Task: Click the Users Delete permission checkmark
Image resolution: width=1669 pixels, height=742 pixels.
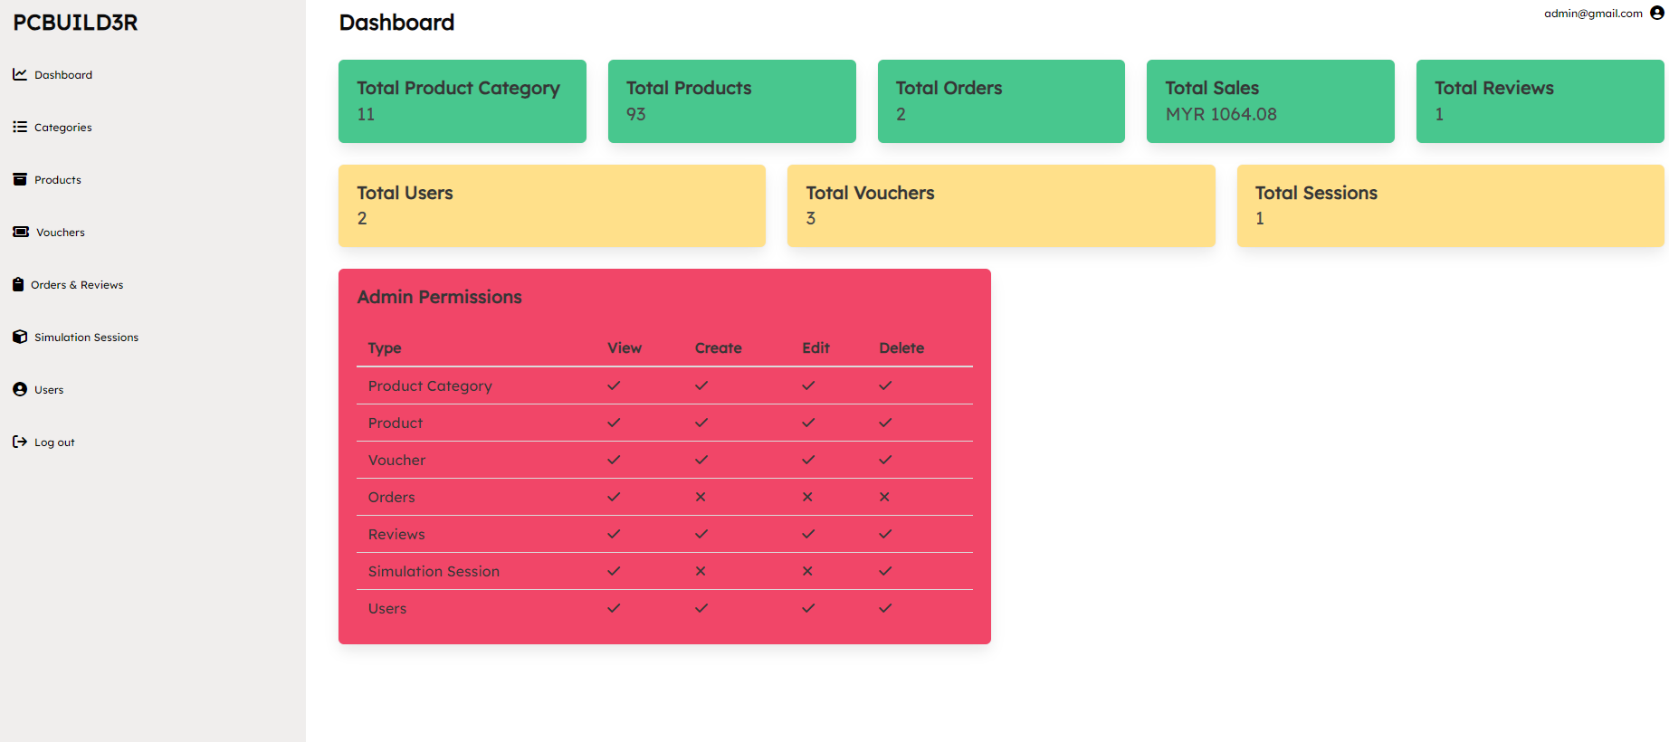Action: (x=885, y=608)
